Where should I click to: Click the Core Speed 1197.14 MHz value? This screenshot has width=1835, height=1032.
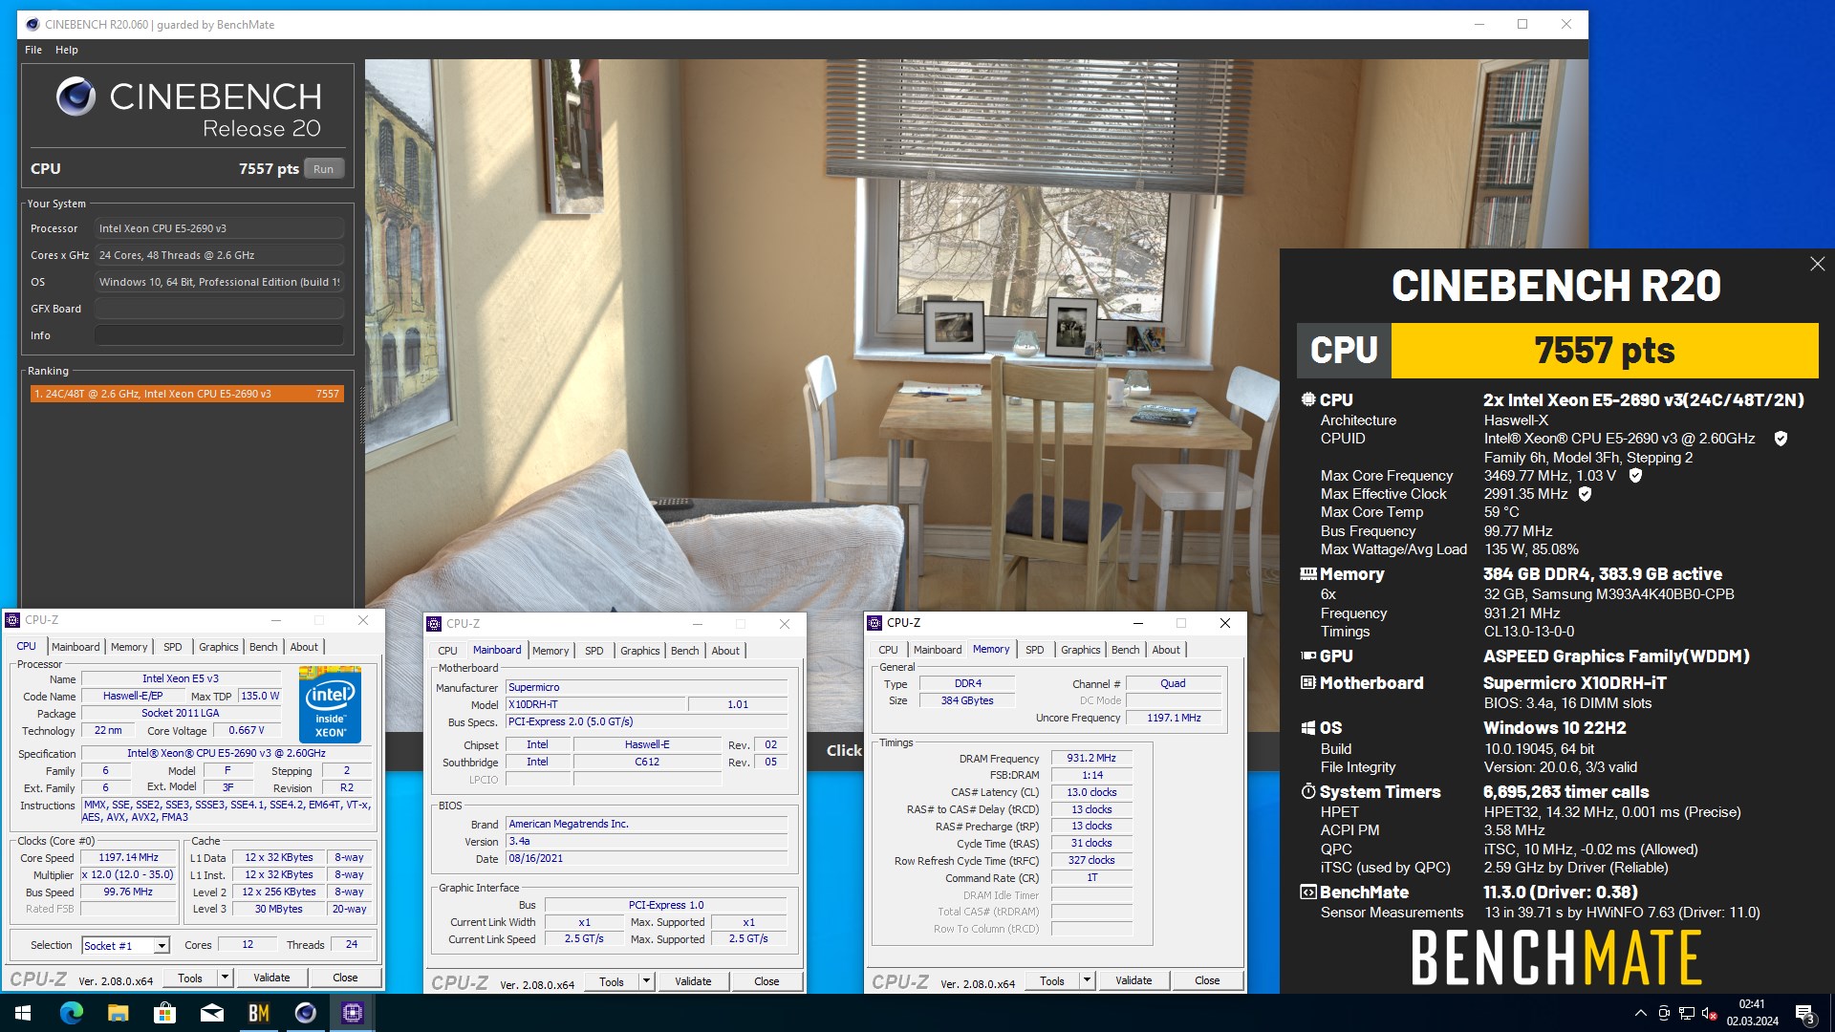point(128,857)
